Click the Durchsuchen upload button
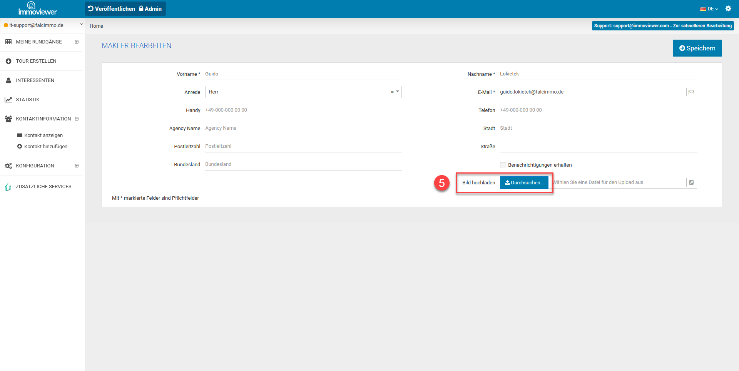 524,183
